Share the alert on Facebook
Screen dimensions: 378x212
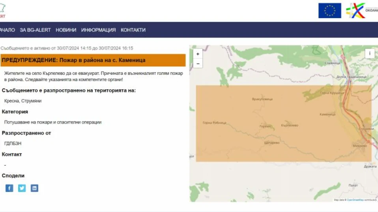pyautogui.click(x=9, y=188)
